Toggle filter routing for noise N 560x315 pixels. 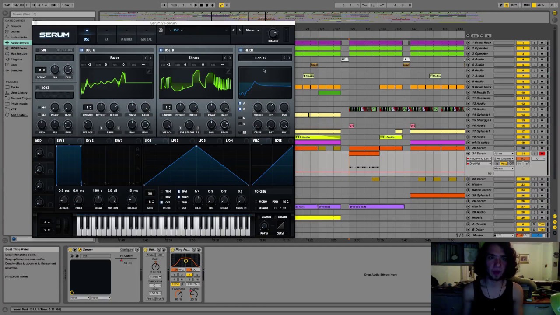pyautogui.click(x=240, y=118)
